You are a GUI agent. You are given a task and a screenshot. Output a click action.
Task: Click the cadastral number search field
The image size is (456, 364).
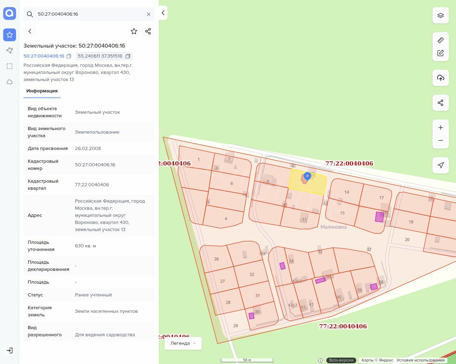(89, 14)
